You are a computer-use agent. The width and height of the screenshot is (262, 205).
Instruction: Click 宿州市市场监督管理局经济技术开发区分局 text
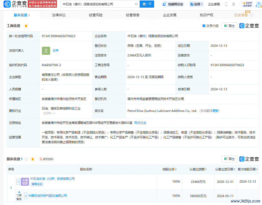point(156,99)
